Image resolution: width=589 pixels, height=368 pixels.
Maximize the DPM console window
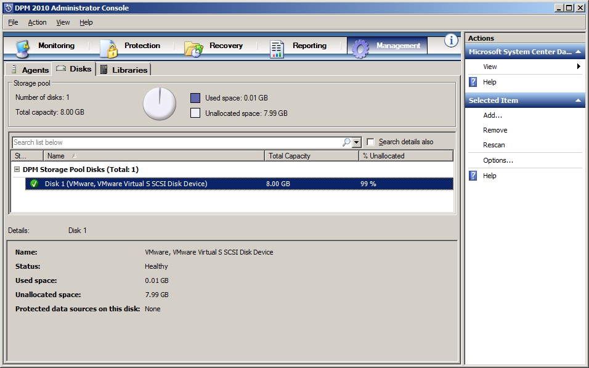[569, 7]
